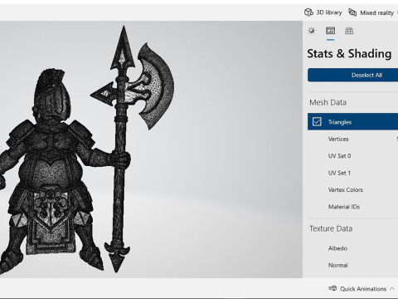
Task: Open the 3D library
Action: (323, 12)
